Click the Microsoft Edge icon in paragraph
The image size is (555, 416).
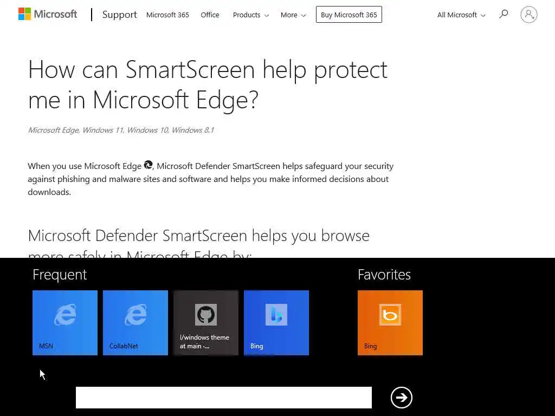(148, 165)
